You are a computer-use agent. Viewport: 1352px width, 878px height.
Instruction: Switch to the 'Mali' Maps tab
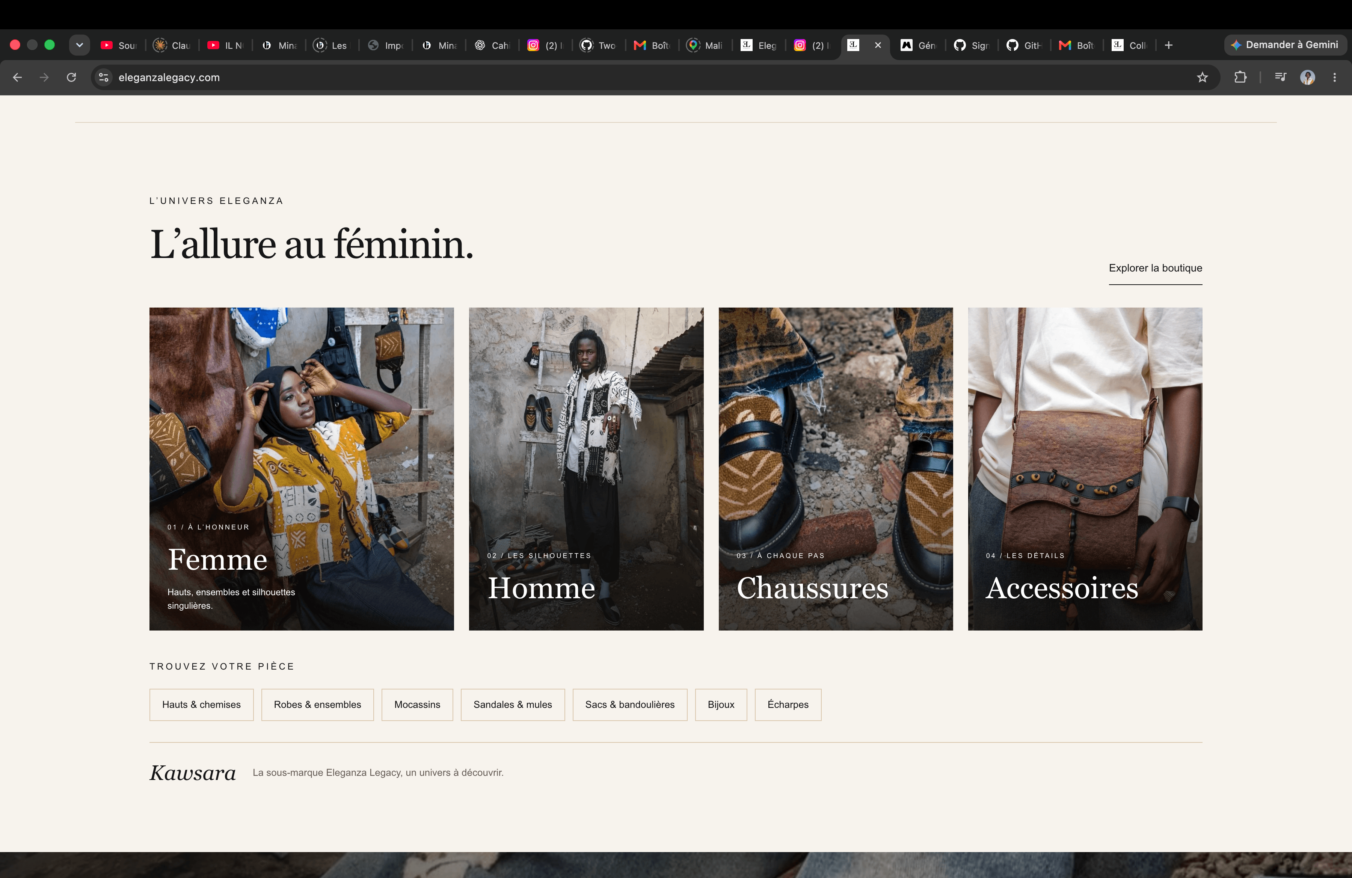point(705,45)
